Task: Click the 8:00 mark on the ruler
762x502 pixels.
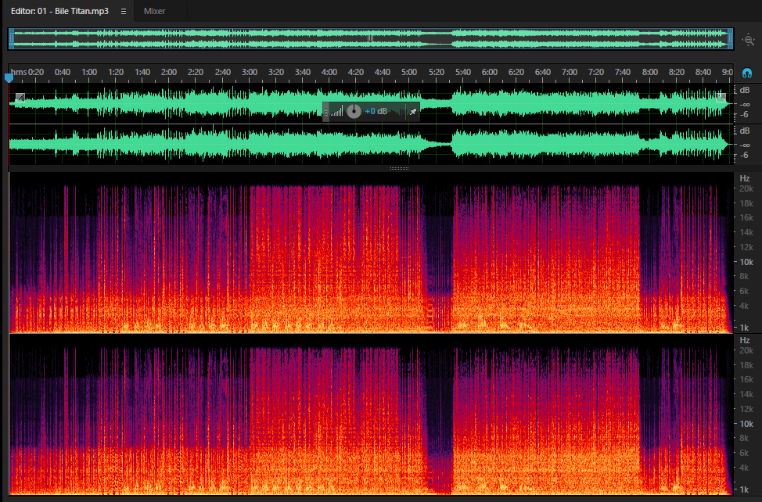Action: pyautogui.click(x=650, y=73)
